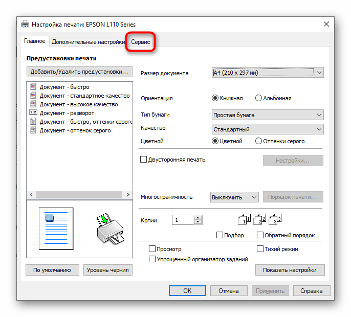Enable the 'Двусторонняя печать' checkbox
This screenshot has height=317, width=351.
click(144, 160)
